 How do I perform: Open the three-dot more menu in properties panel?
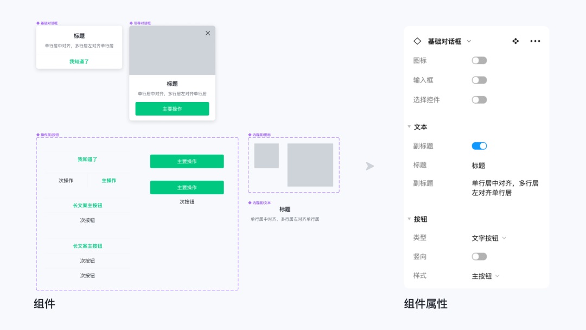[x=535, y=41]
